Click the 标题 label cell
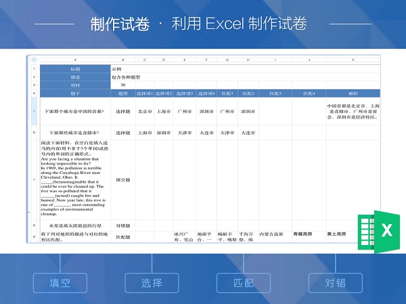Viewport: 406px width, 304px height. click(x=75, y=69)
